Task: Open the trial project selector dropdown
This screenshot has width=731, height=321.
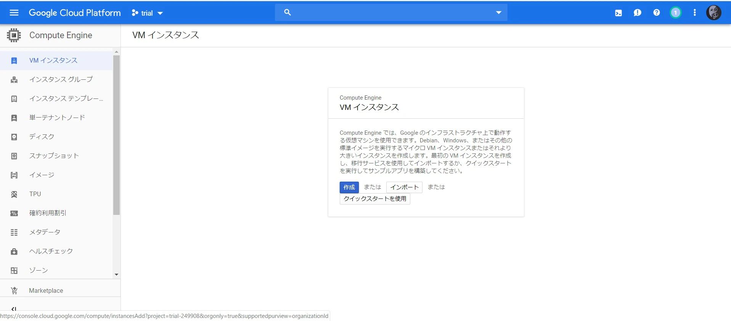Action: click(147, 13)
